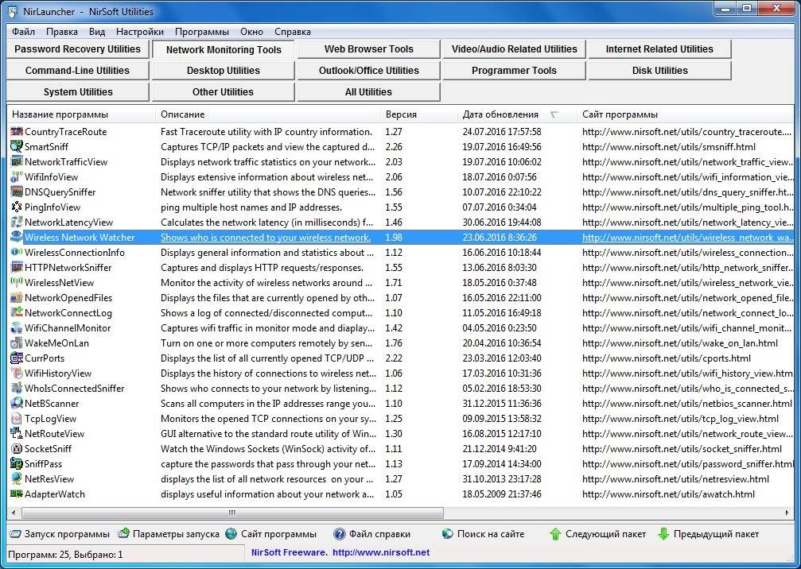
Task: Click the WirelessNetView icon
Action: point(17,283)
